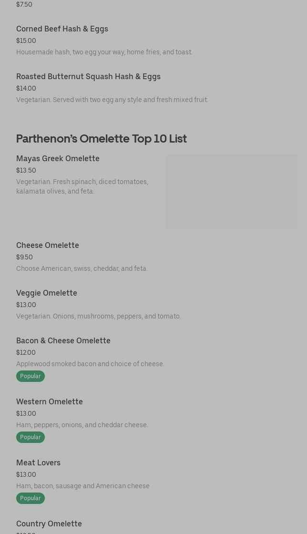Click the Veggie Omelette description text
The height and width of the screenshot is (534, 307).
click(98, 316)
